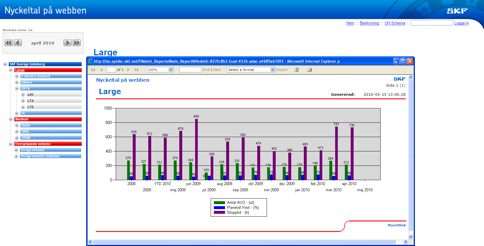Go to first page in report toolbar
The width and height of the screenshot is (484, 246).
point(93,70)
